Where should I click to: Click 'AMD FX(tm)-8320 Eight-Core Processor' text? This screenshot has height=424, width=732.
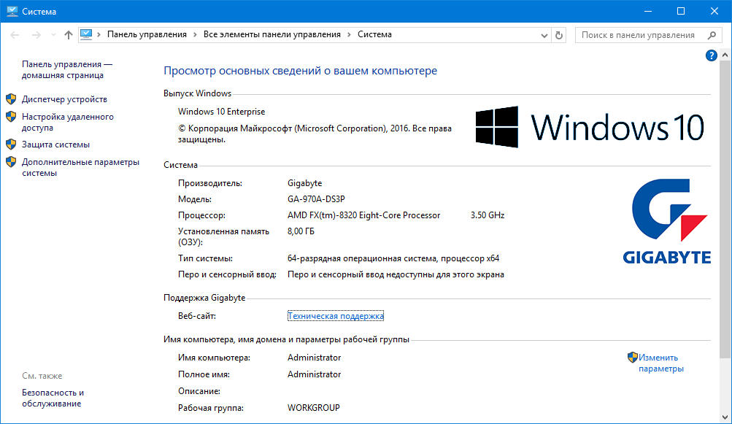[x=363, y=215]
